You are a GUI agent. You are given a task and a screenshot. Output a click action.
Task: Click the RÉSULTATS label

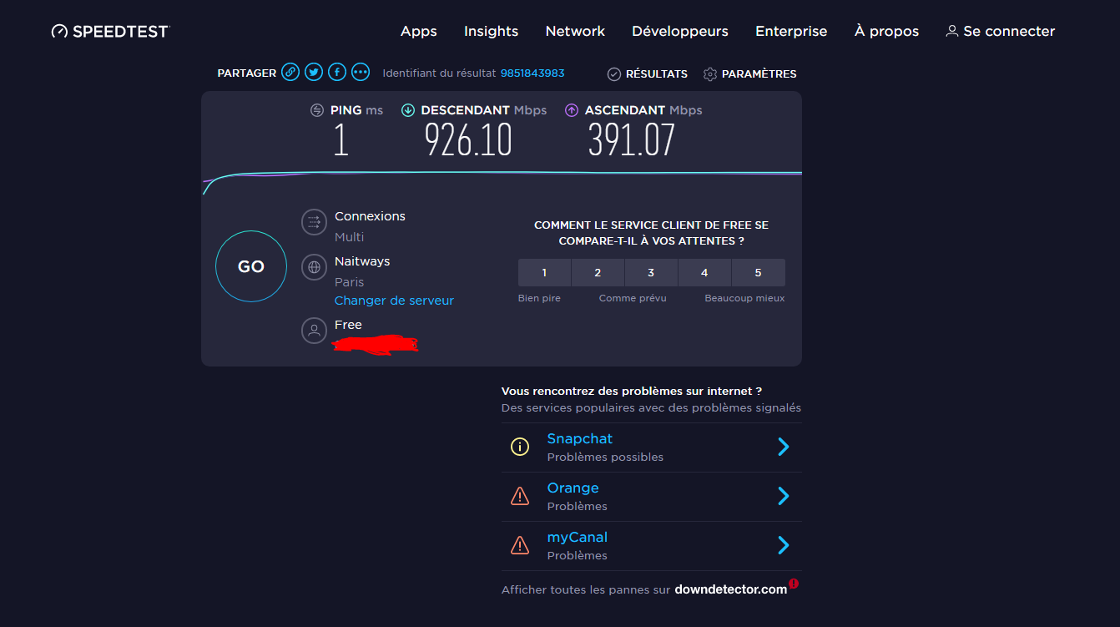[657, 74]
